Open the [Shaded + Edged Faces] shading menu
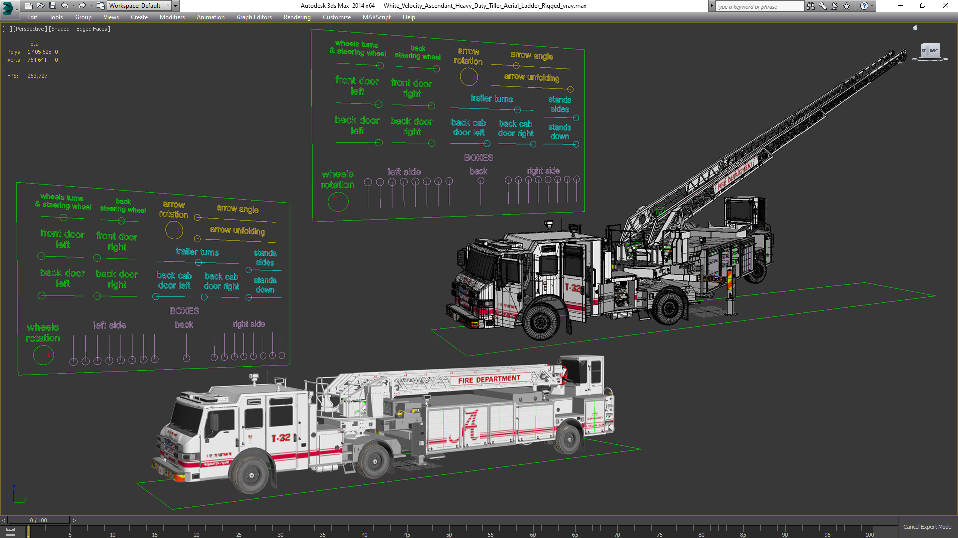The width and height of the screenshot is (958, 538). point(79,29)
